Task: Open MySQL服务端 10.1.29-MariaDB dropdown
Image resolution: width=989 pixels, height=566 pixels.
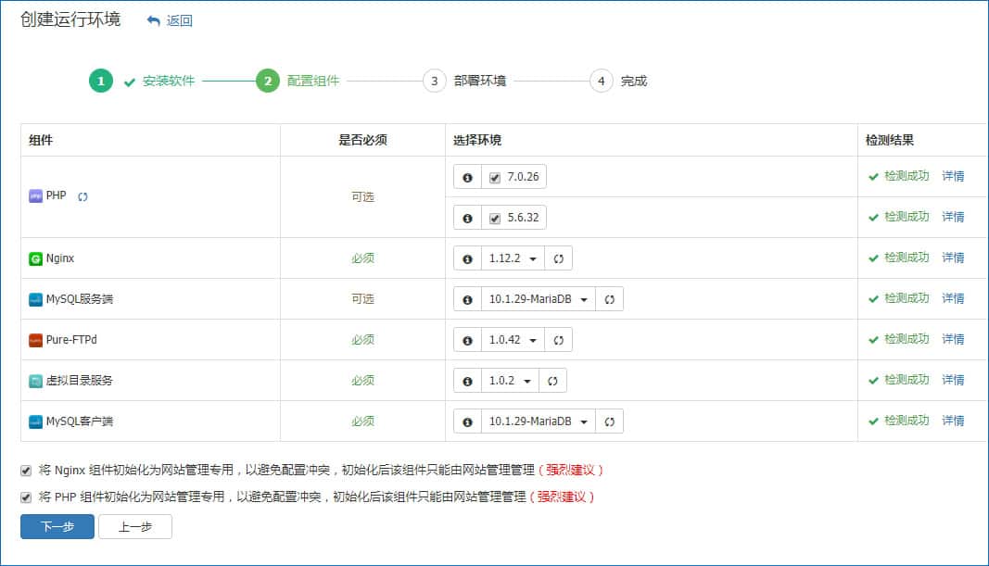Action: tap(539, 299)
